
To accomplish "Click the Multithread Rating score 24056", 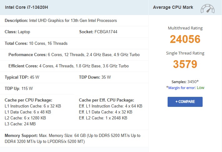I will pyautogui.click(x=185, y=39).
